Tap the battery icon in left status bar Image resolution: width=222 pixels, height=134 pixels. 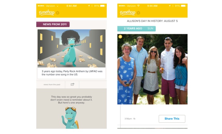(x=103, y=6)
